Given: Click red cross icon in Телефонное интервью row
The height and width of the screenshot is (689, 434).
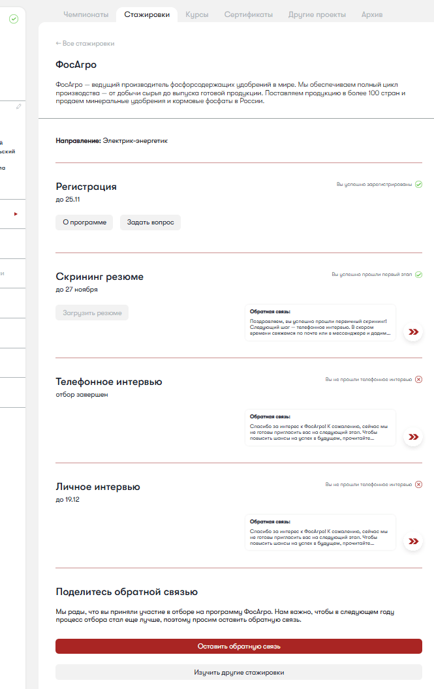Looking at the screenshot, I should coord(418,380).
